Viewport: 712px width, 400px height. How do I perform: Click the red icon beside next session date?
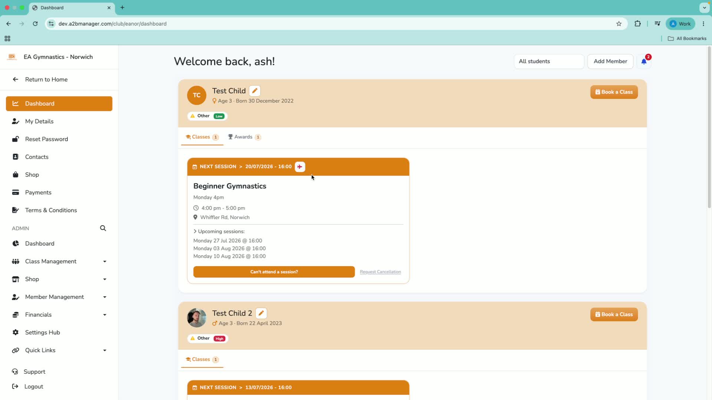300,167
